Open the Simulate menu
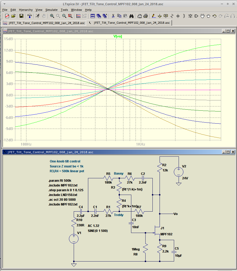 coord(51,10)
